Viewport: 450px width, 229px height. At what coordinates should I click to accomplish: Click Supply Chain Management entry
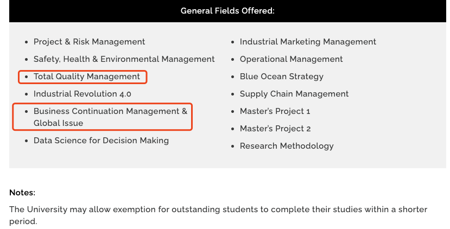(294, 94)
